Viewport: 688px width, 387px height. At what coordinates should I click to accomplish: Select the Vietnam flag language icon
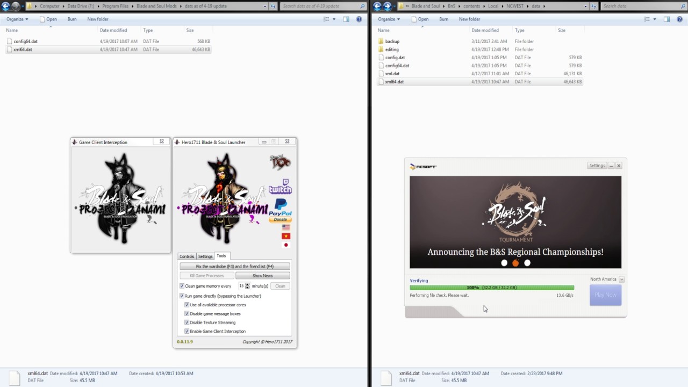point(286,236)
